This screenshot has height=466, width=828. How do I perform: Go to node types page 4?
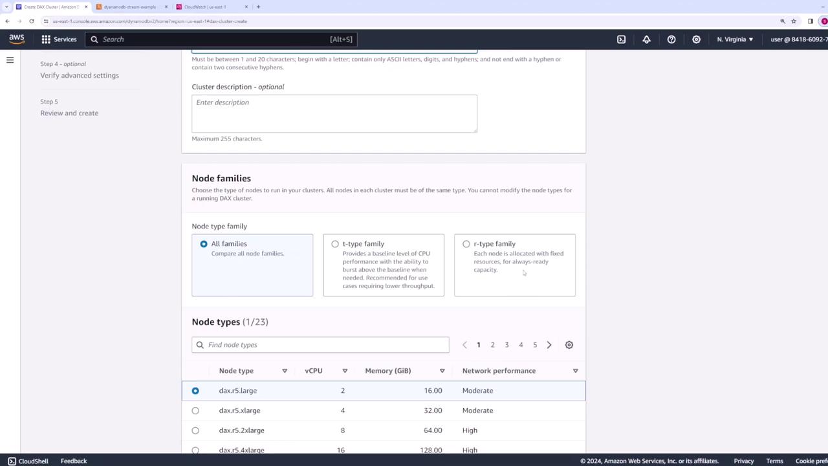[521, 345]
